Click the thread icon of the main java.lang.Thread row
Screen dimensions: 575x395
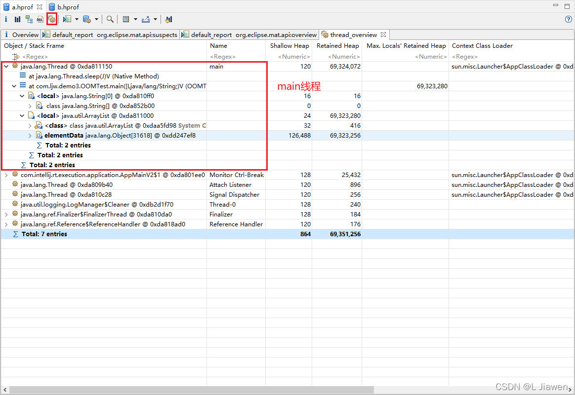click(x=15, y=66)
